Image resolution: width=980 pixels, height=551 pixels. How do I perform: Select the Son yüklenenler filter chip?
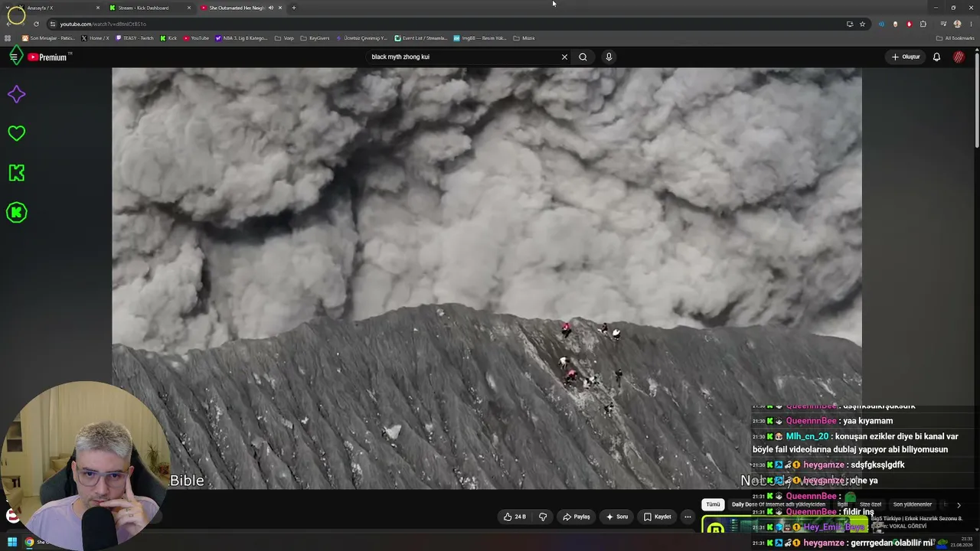pyautogui.click(x=913, y=504)
